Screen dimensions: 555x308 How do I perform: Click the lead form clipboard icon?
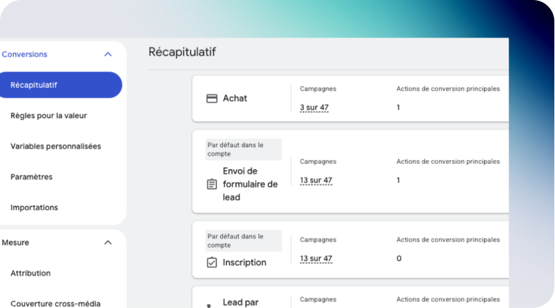[211, 184]
